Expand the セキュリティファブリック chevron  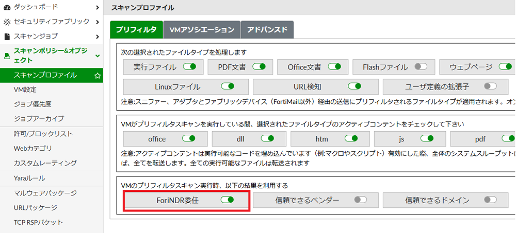click(x=97, y=22)
